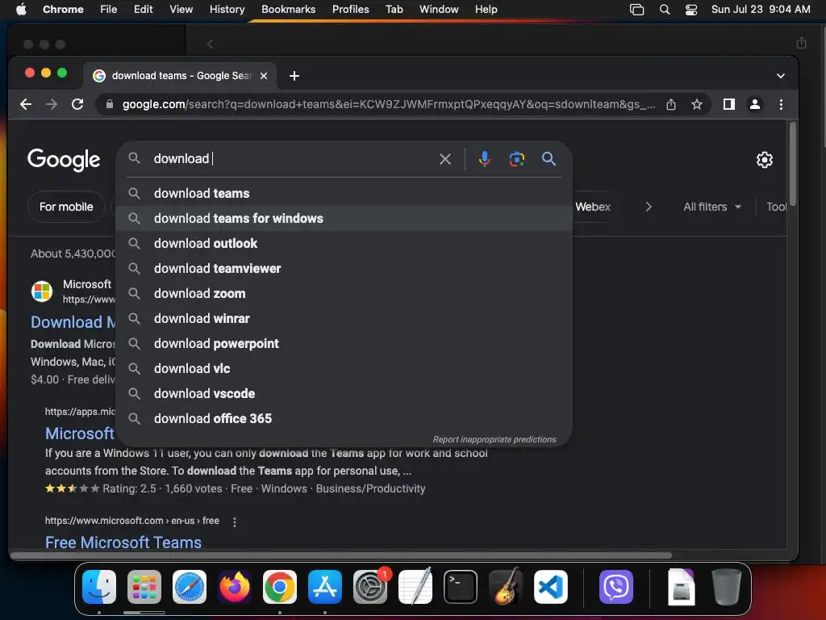Launch GarageBand from the Dock
Viewport: 826px width, 620px height.
pyautogui.click(x=506, y=587)
